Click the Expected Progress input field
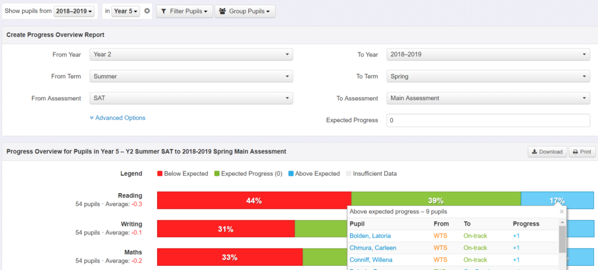 (488, 120)
